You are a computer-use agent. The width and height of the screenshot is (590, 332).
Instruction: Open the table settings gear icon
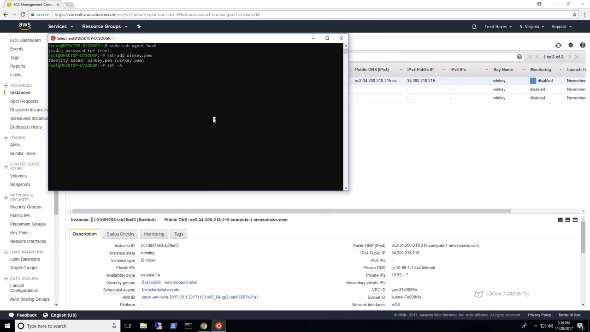[571, 45]
